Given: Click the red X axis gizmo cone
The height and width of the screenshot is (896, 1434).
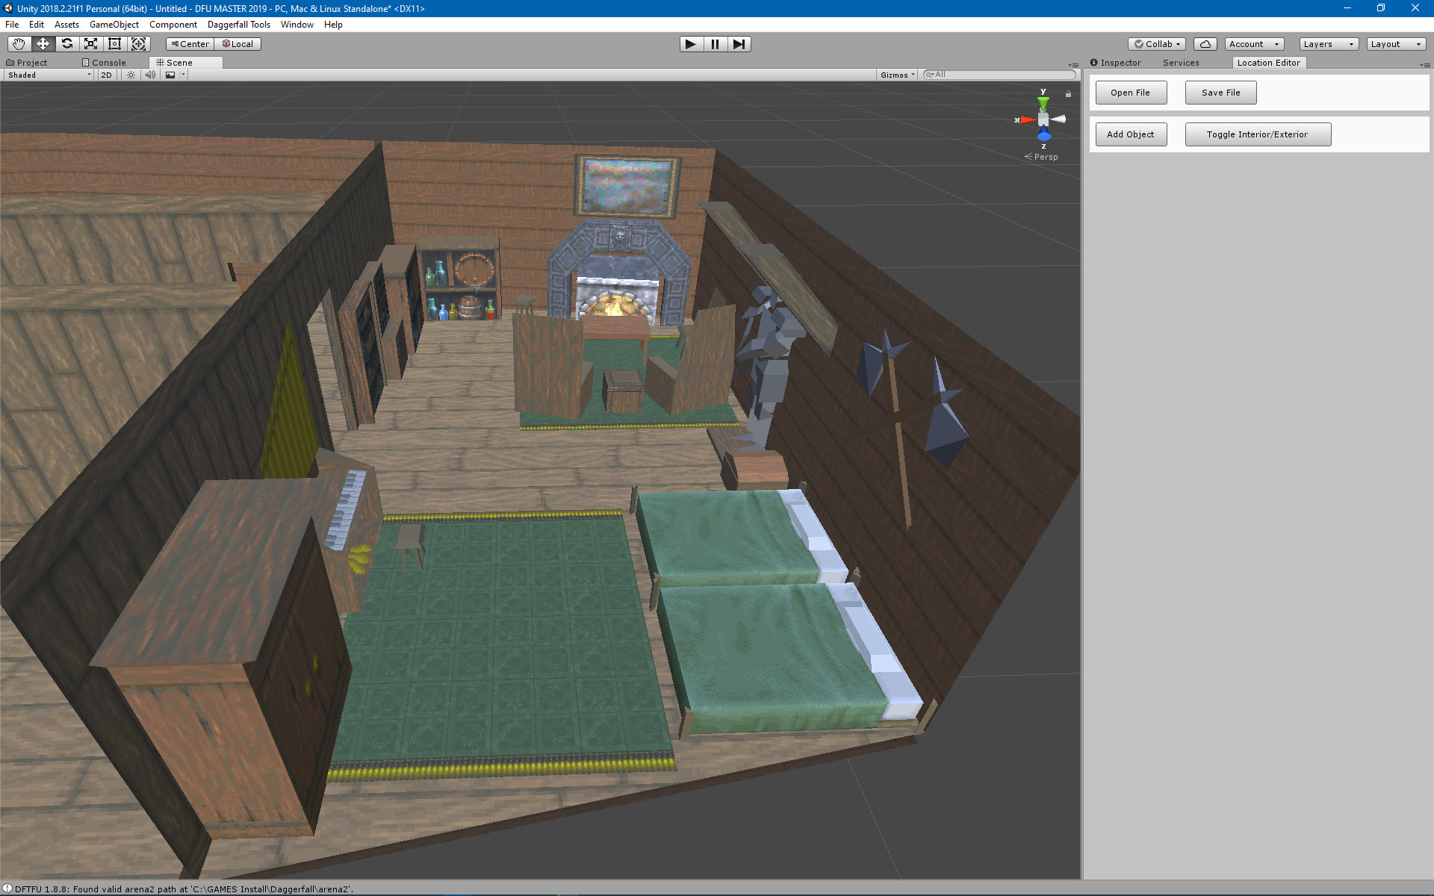Looking at the screenshot, I should 1028,119.
